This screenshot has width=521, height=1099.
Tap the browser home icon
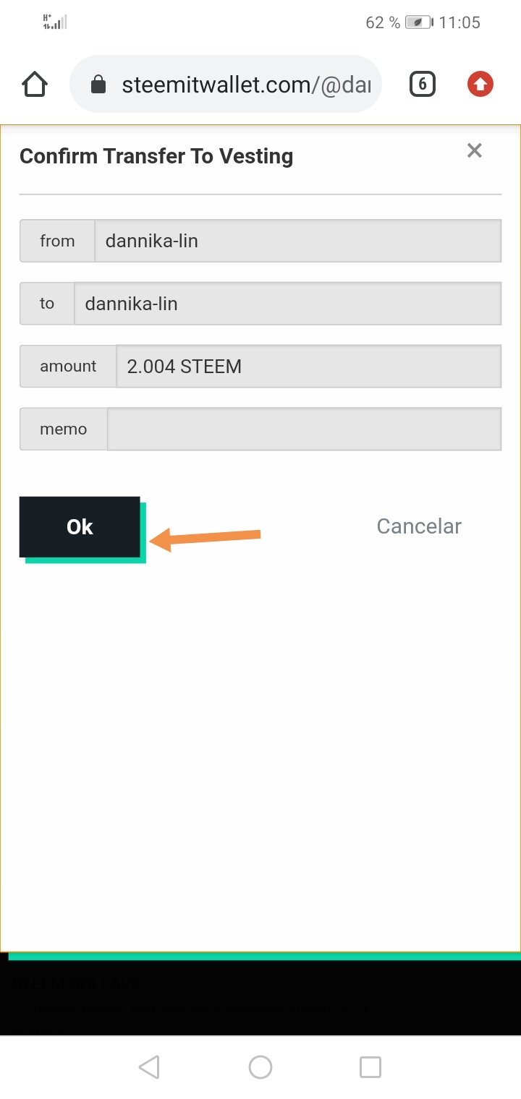pyautogui.click(x=35, y=85)
